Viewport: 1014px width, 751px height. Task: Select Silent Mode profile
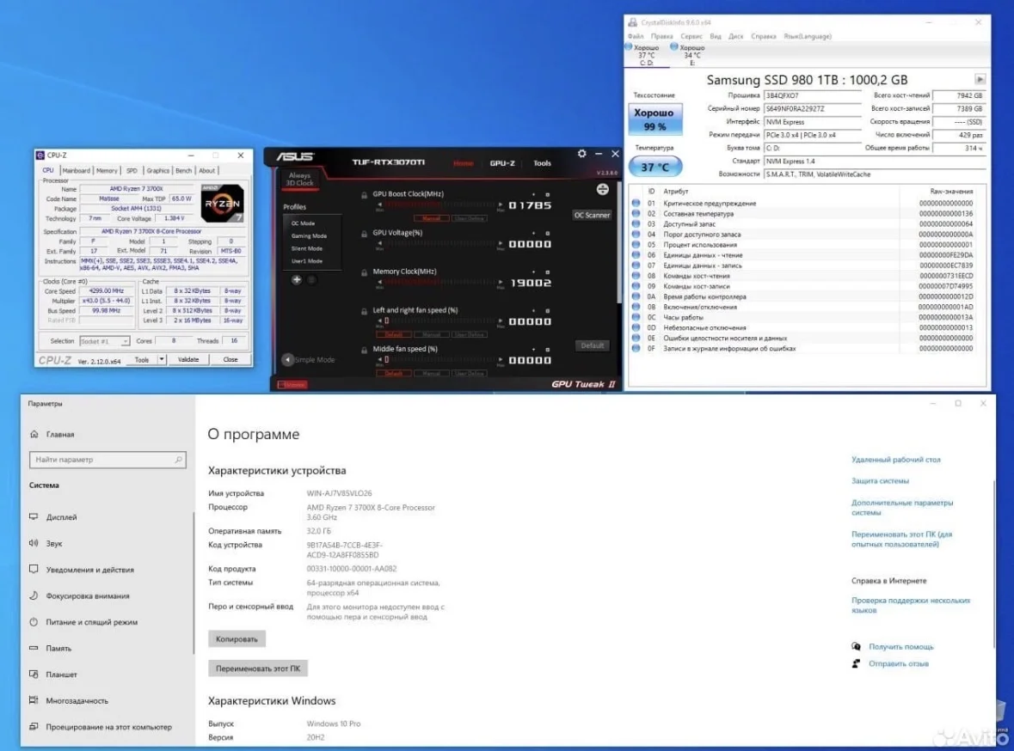[306, 248]
